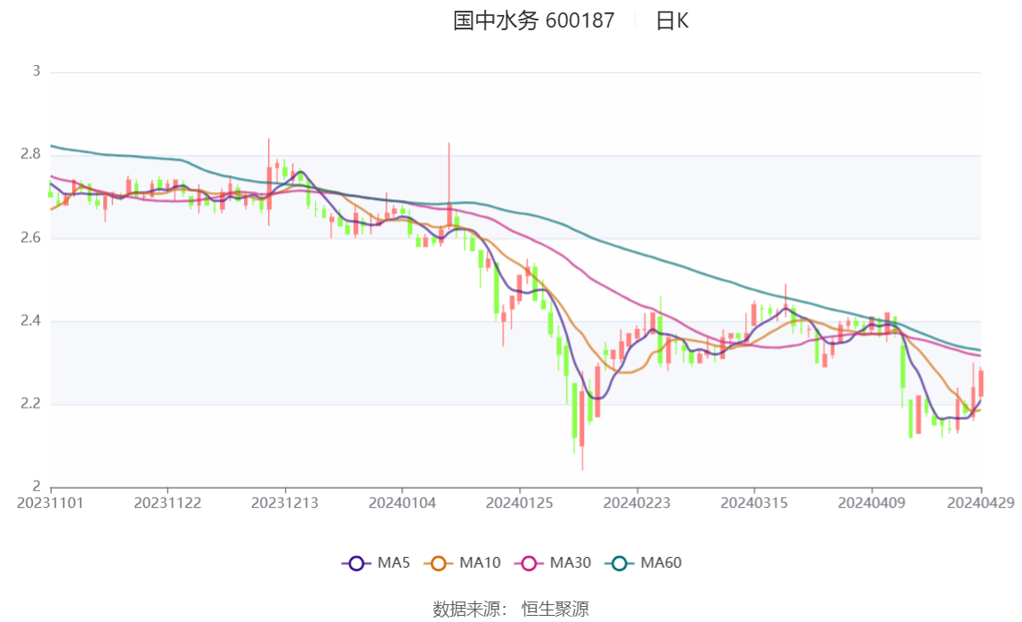Click the MA5 purple legend circle
The width and height of the screenshot is (1022, 622).
[x=356, y=563]
